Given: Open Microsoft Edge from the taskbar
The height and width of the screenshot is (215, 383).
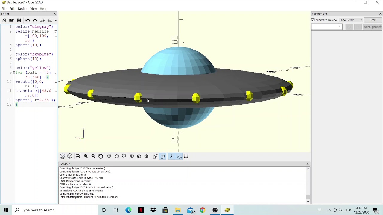Looking at the screenshot, I should (x=128, y=210).
